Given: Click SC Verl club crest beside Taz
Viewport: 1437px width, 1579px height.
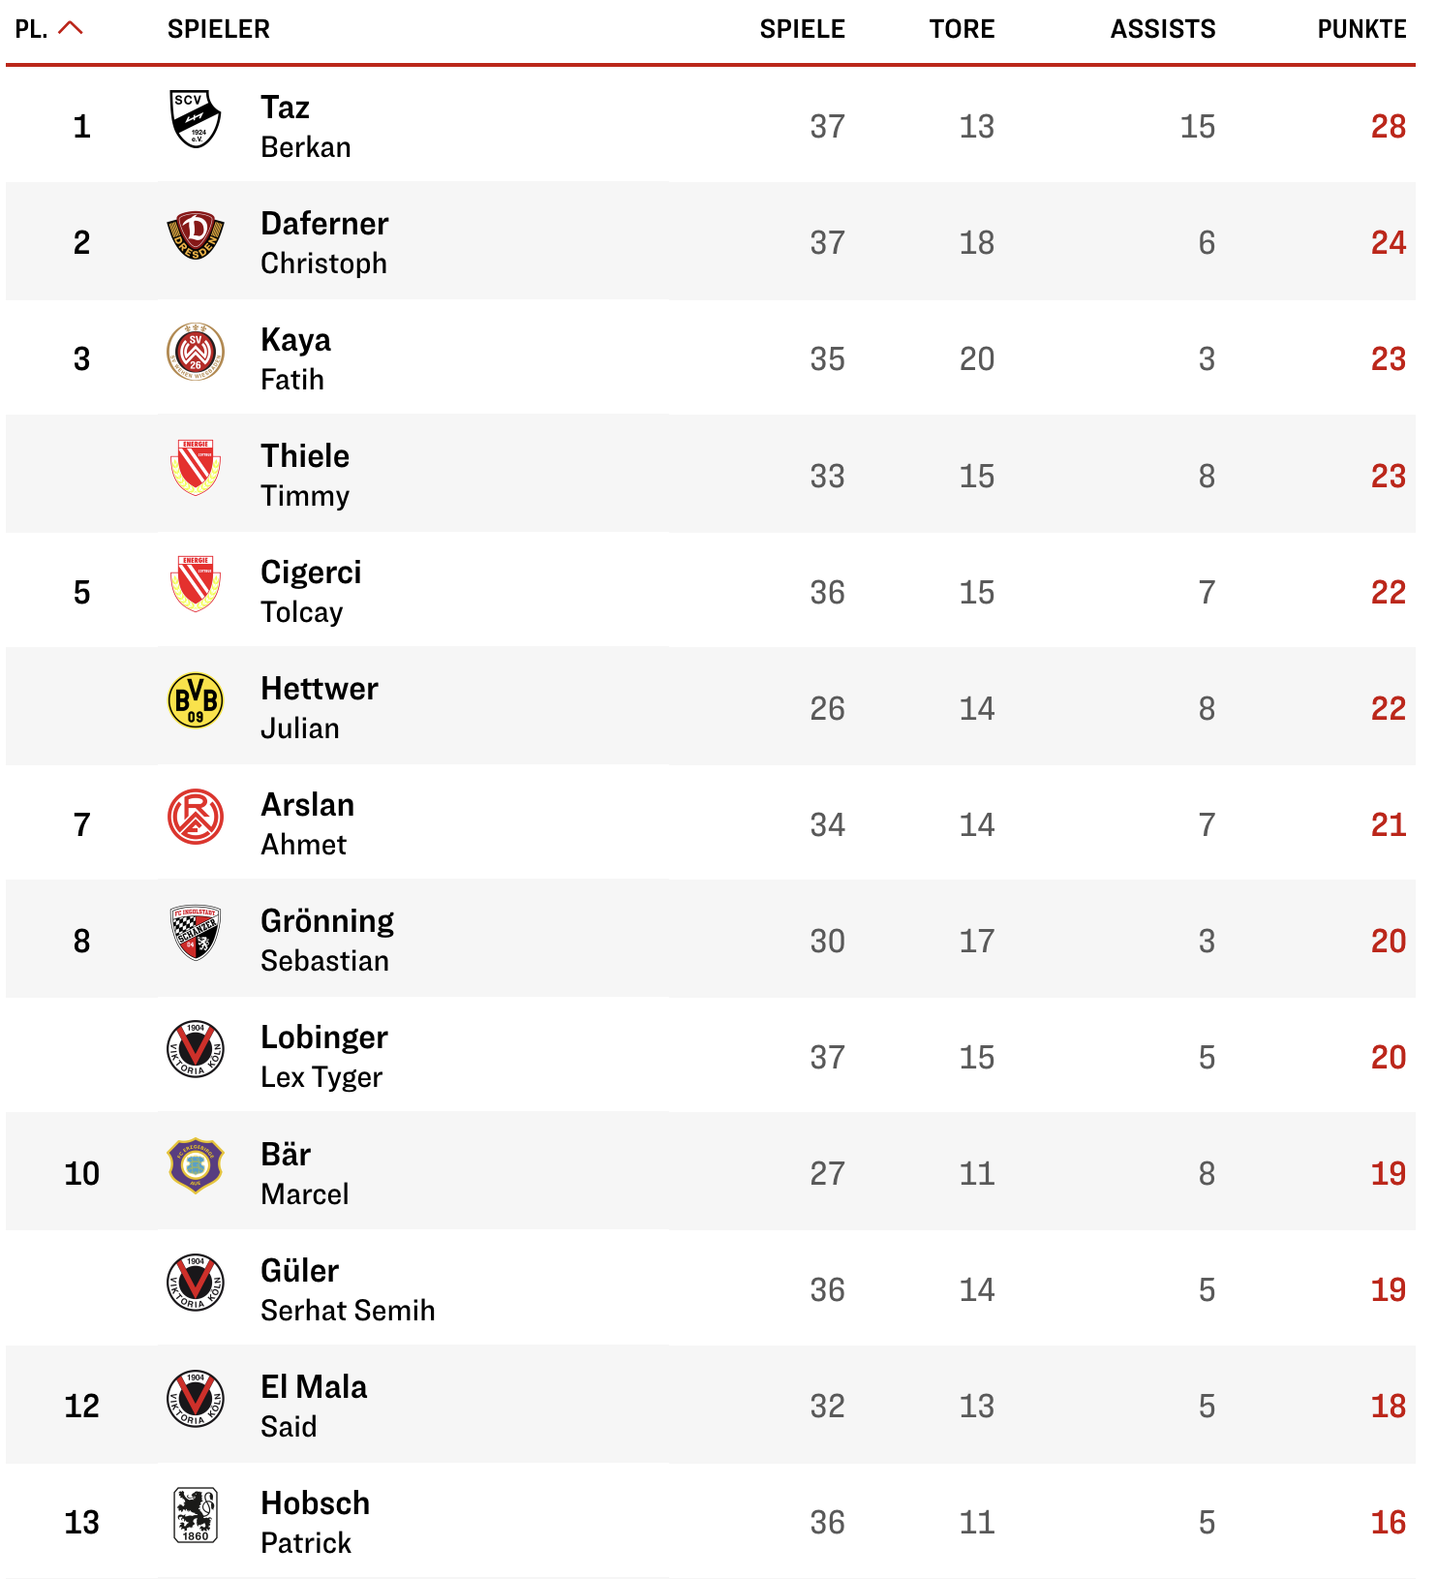Looking at the screenshot, I should click(196, 119).
